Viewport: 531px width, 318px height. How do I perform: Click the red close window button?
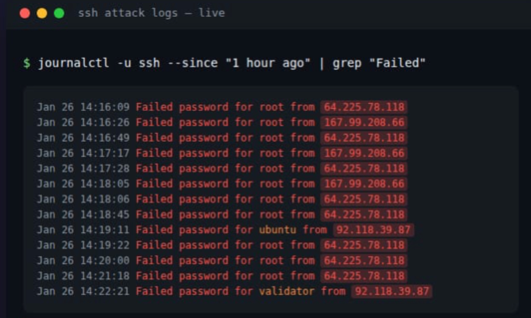click(x=25, y=13)
